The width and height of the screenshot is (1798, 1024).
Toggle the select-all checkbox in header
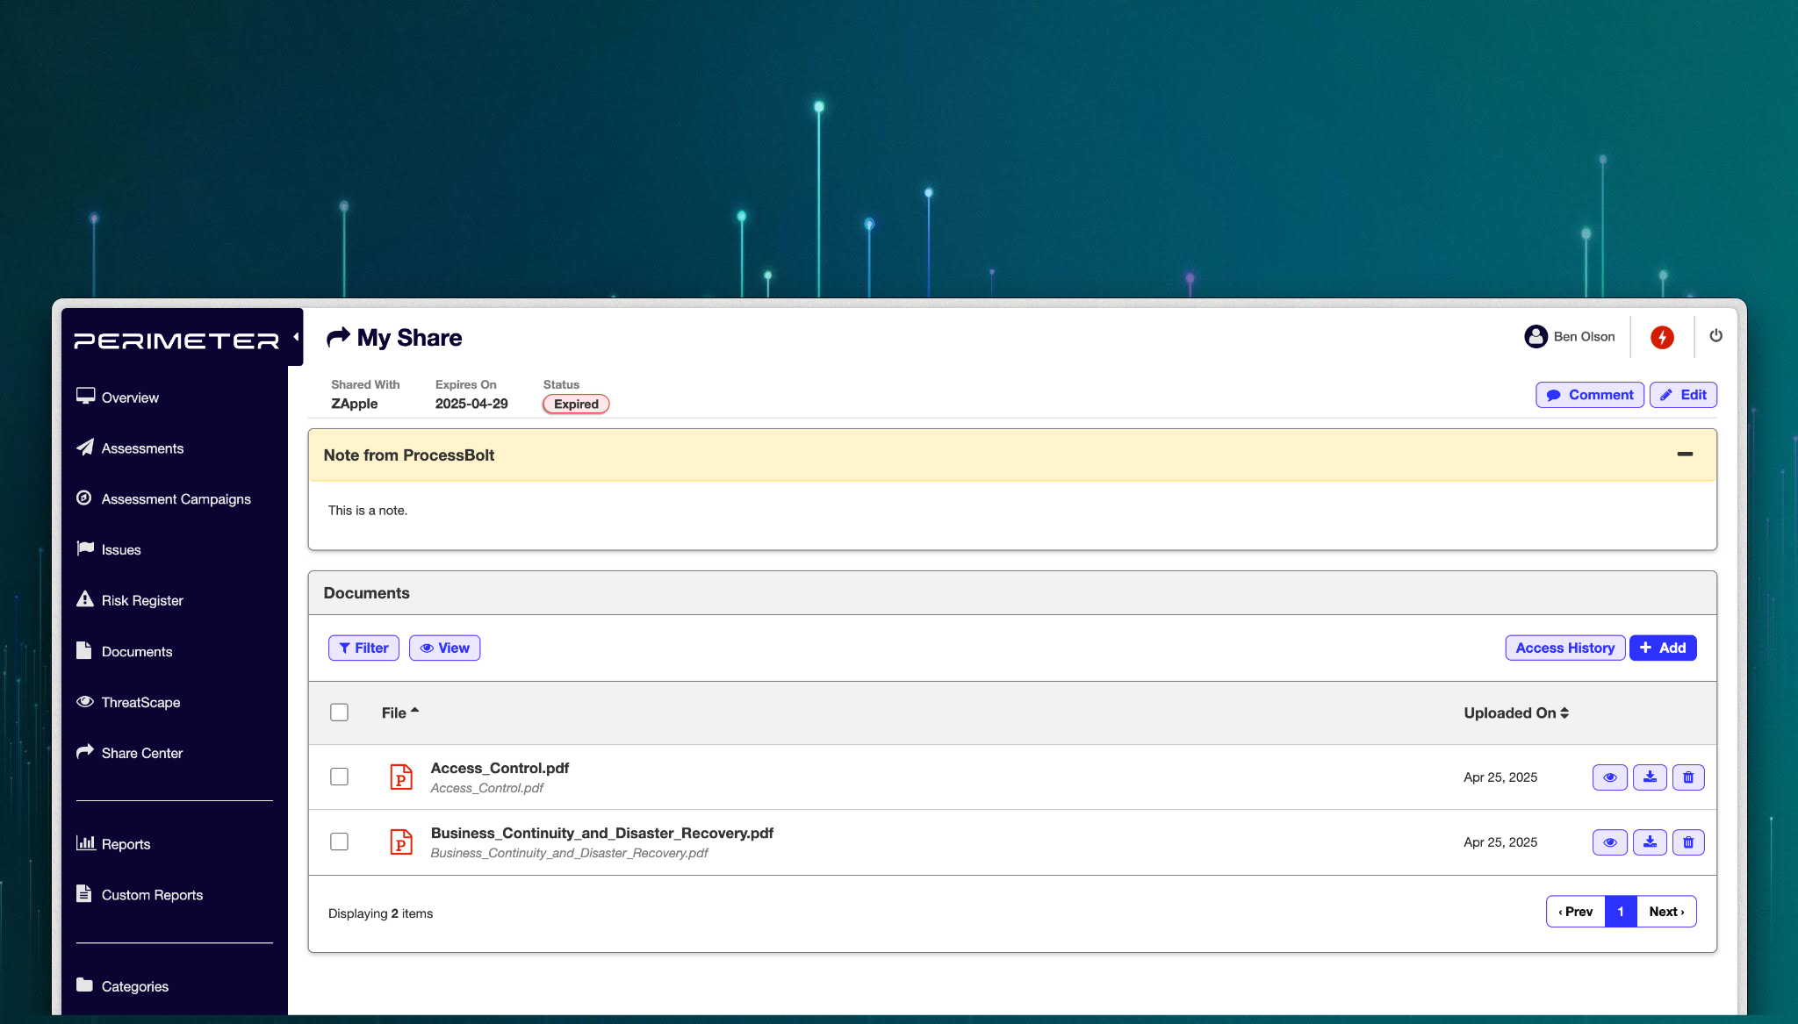pos(339,713)
